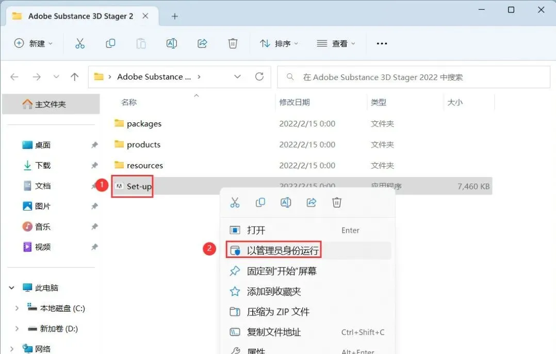Image resolution: width=556 pixels, height=354 pixels.
Task: Unpin 桌面 using its pin icon
Action: 94,145
